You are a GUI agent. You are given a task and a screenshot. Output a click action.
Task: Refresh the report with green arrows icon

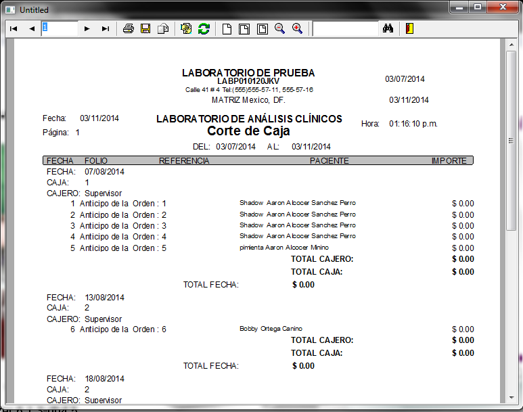click(x=204, y=28)
